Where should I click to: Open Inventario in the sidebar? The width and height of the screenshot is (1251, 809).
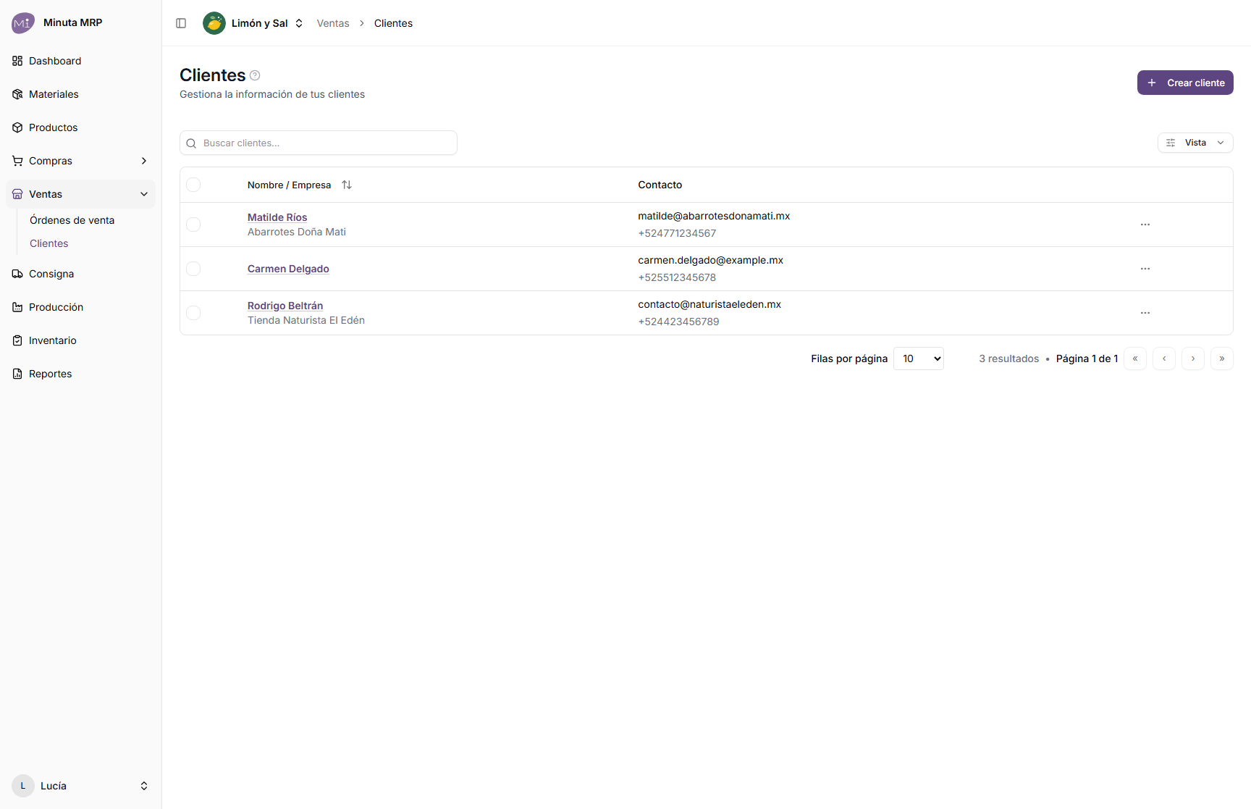[x=81, y=340]
